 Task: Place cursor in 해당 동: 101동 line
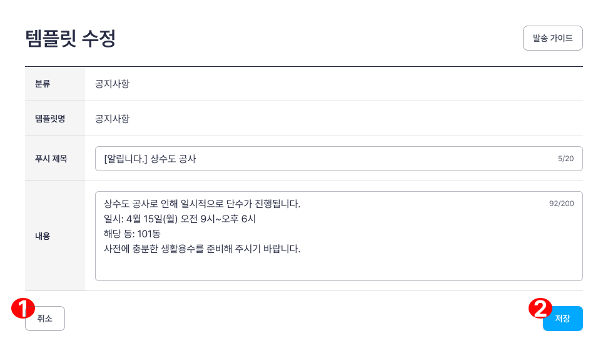132,234
